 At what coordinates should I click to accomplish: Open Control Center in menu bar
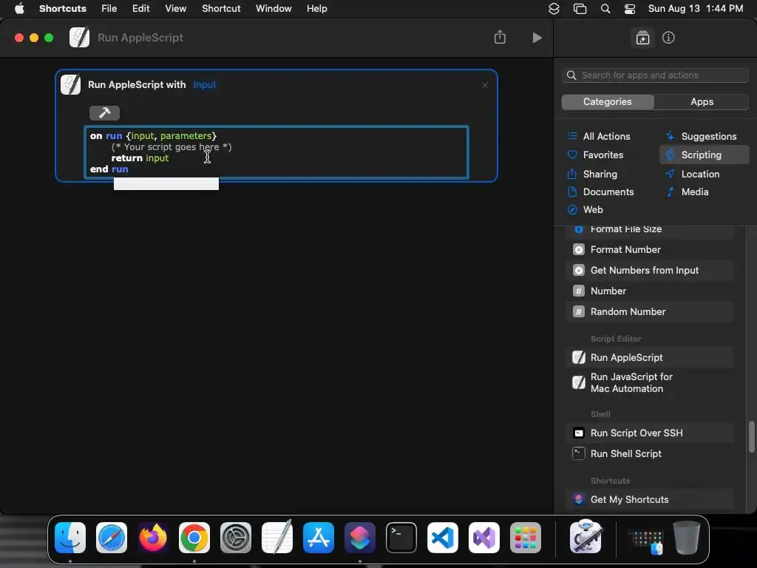coord(630,9)
